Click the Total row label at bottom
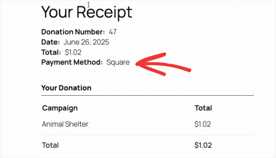276x158 pixels. 50,145
